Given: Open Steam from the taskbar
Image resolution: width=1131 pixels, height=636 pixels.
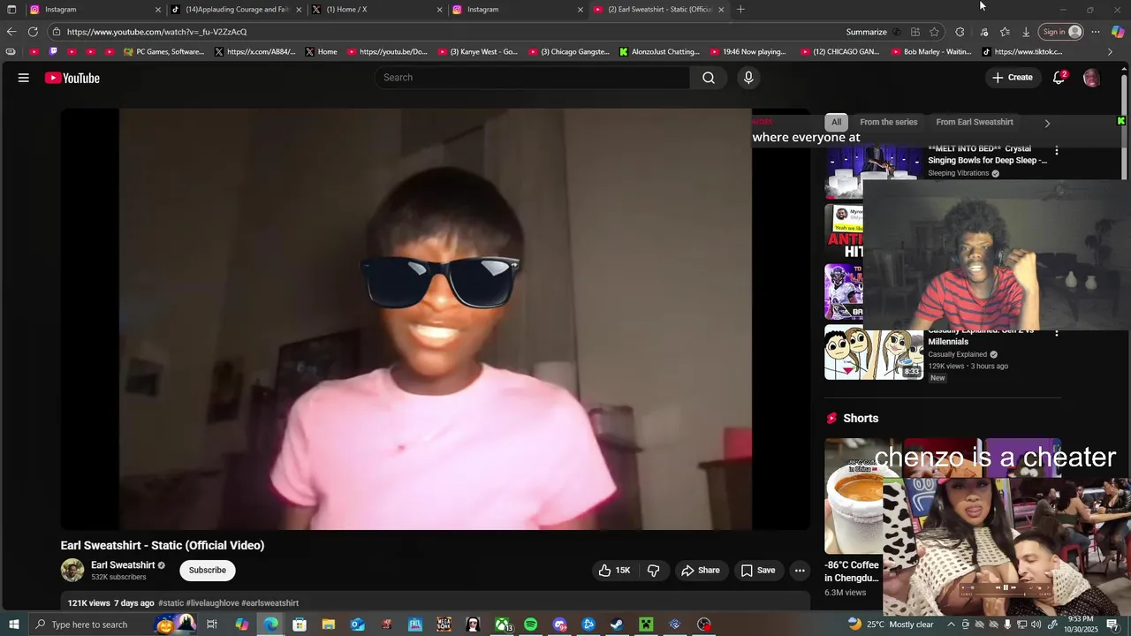Looking at the screenshot, I should pos(617,625).
